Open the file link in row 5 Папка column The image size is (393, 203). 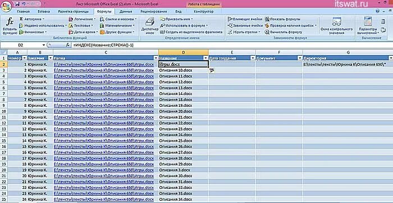104,82
